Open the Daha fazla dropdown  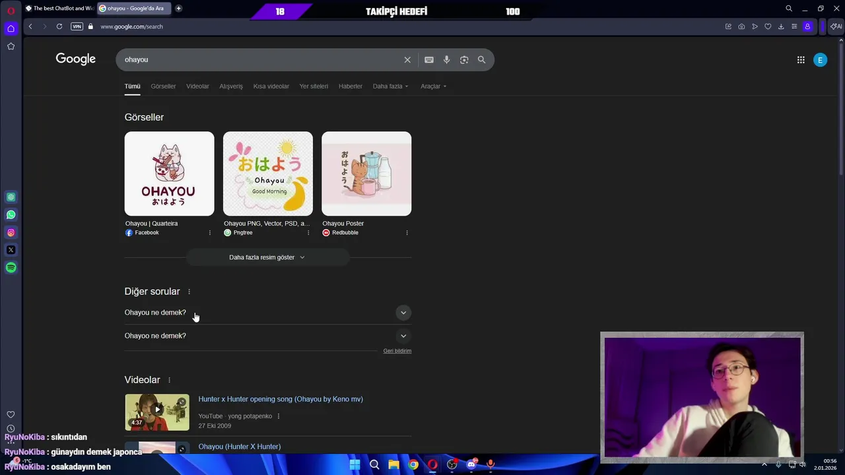tap(390, 86)
